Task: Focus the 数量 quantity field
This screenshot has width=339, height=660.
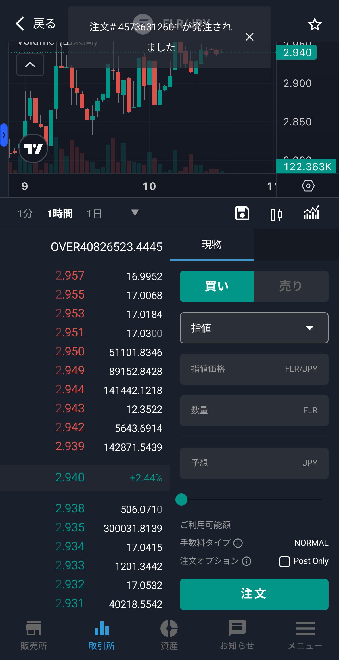Action: point(254,410)
